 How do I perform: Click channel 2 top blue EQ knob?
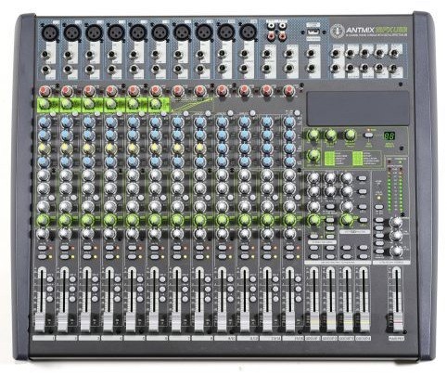point(66,122)
